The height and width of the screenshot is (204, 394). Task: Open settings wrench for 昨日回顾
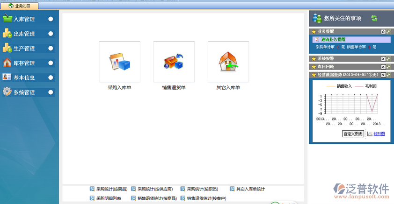pos(389,67)
